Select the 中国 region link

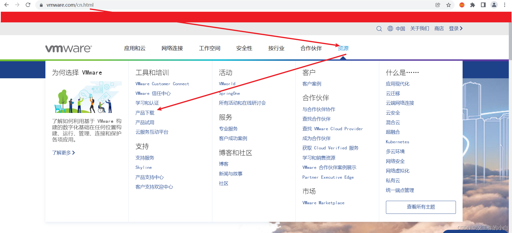pos(400,28)
